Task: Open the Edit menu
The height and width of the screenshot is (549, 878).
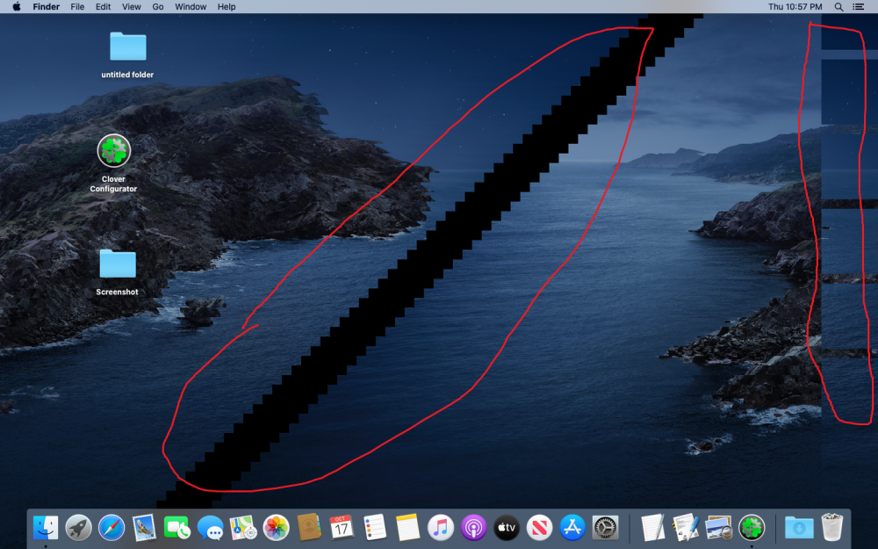Action: tap(103, 7)
